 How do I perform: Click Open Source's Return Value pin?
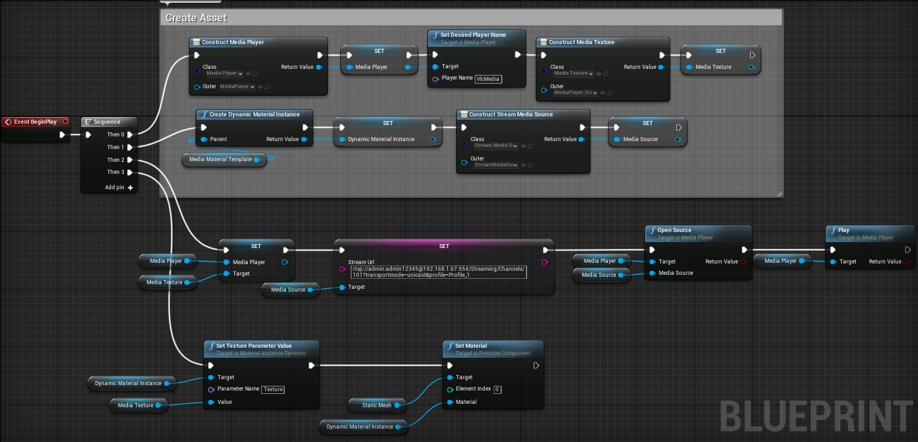(741, 261)
